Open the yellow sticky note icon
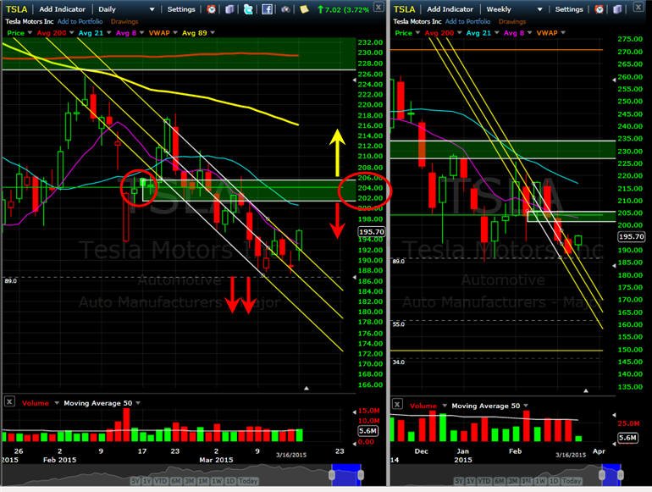This screenshot has width=652, height=492. pyautogui.click(x=304, y=8)
